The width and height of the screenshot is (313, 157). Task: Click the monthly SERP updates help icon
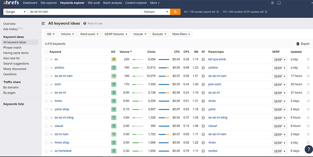pyautogui.click(x=266, y=12)
